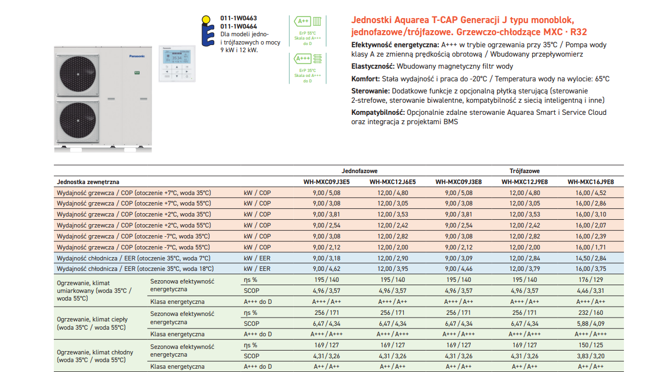Click the Trójfazowe group heading
The width and height of the screenshot is (669, 372).
coord(524,171)
